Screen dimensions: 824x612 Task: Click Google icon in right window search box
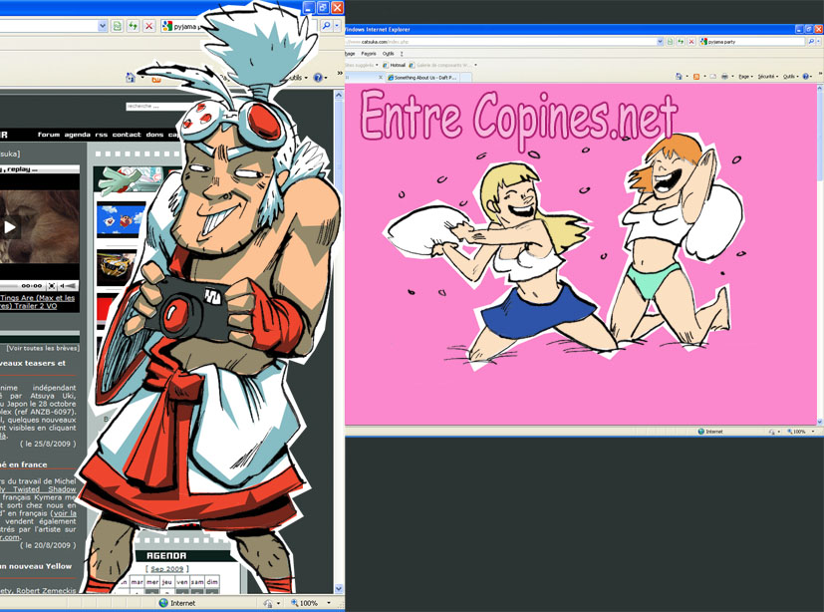click(703, 42)
